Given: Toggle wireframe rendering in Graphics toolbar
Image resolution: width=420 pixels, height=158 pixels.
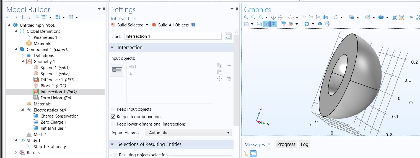Looking at the screenshot, I should 259,24.
